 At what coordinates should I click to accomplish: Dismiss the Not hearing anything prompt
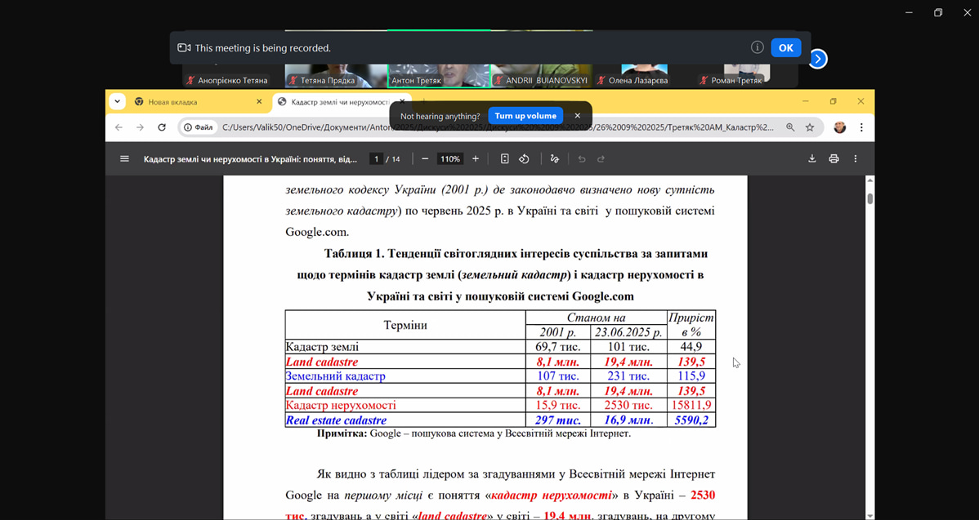[577, 116]
